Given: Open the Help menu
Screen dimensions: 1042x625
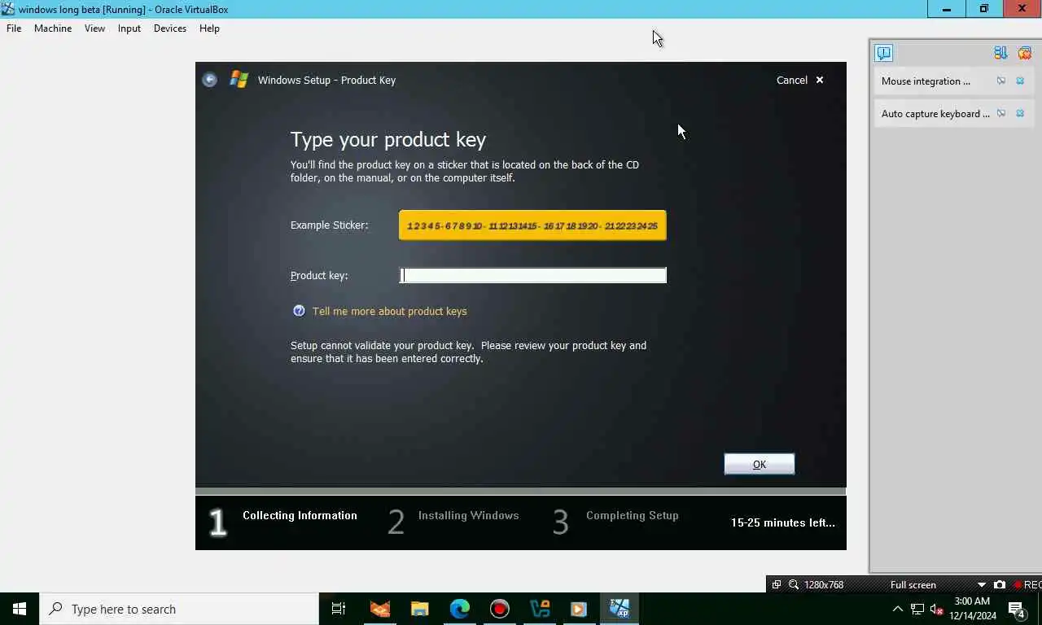Looking at the screenshot, I should (x=209, y=28).
